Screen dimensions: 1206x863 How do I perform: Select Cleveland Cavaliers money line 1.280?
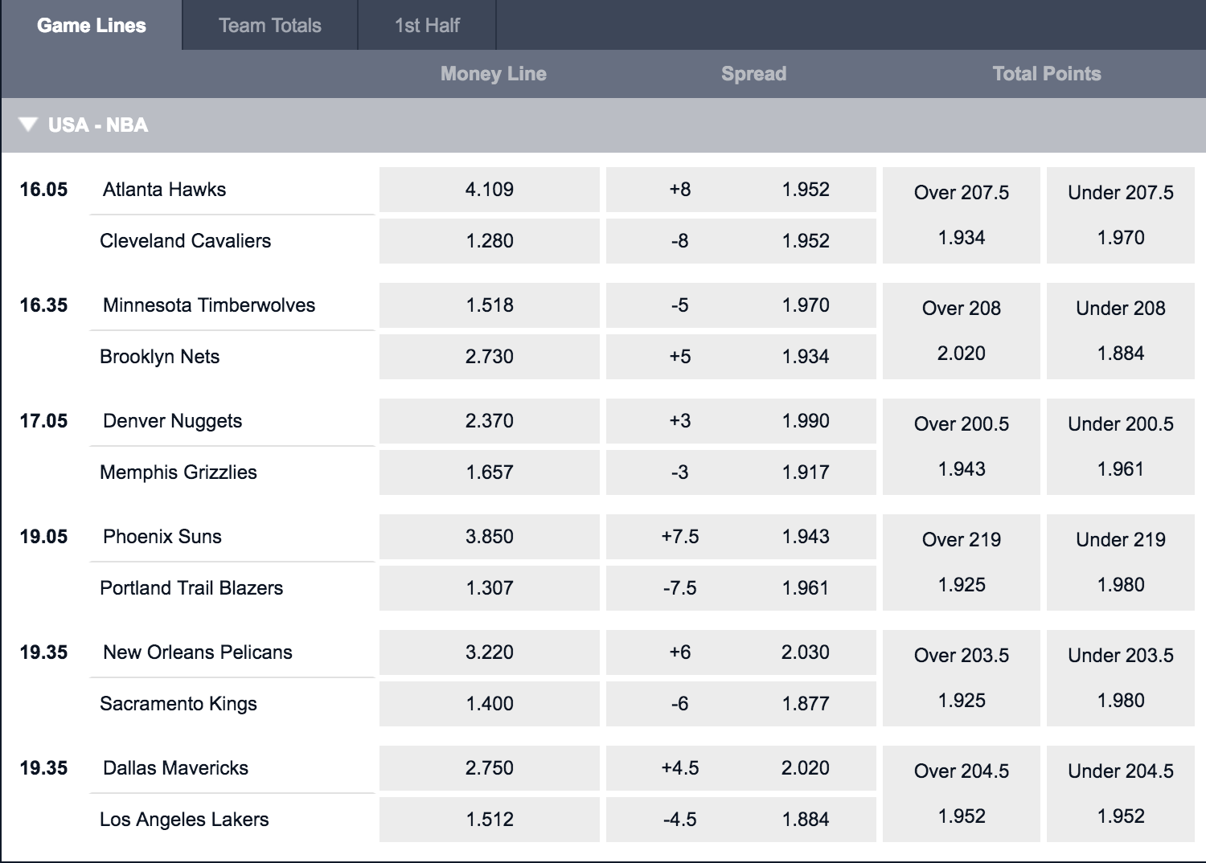[x=490, y=241]
